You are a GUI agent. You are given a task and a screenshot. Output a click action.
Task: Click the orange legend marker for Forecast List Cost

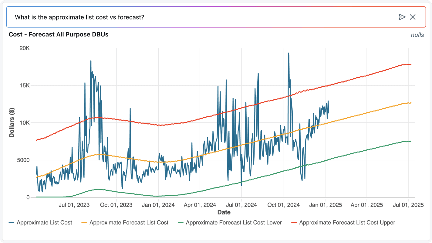pos(85,223)
